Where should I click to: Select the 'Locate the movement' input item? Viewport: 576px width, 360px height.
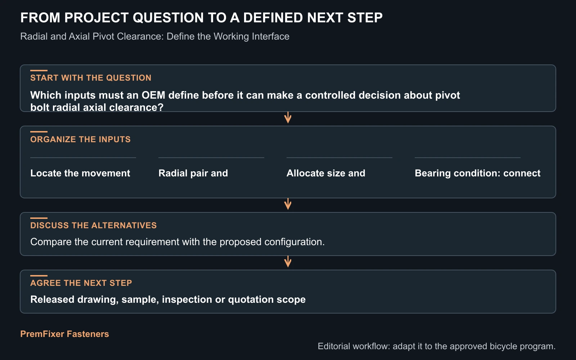pyautogui.click(x=80, y=173)
